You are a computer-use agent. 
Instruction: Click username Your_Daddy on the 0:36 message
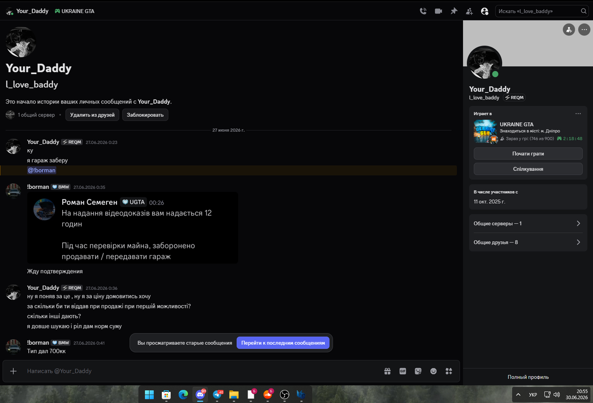(x=43, y=288)
